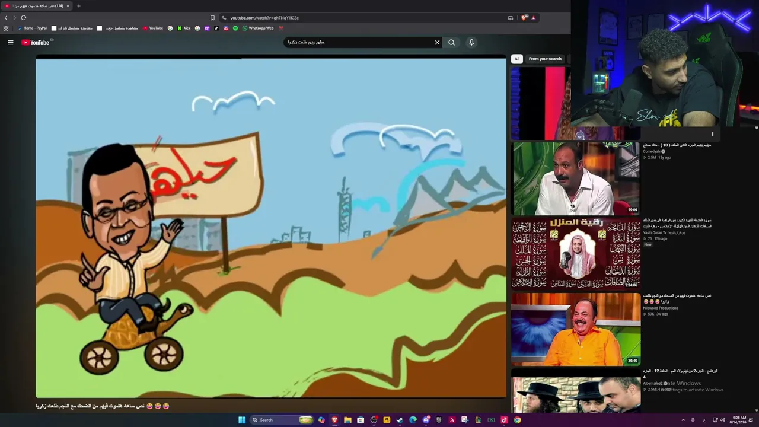The image size is (759, 427).
Task: Start voice search with the microphone
Action: [471, 42]
